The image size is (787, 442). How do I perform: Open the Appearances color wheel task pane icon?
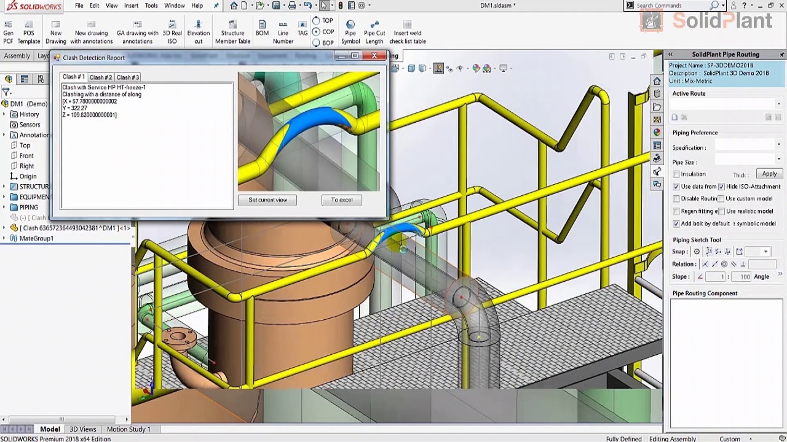tap(657, 132)
